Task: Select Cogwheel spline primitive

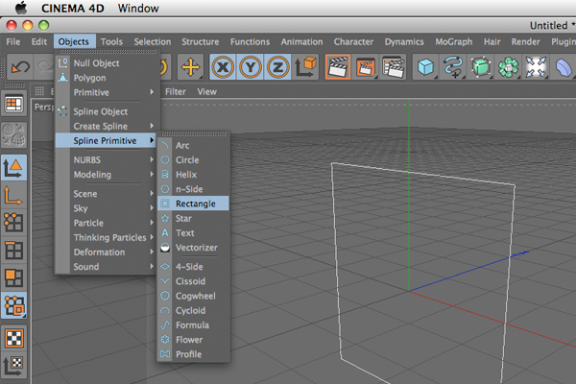Action: point(193,296)
